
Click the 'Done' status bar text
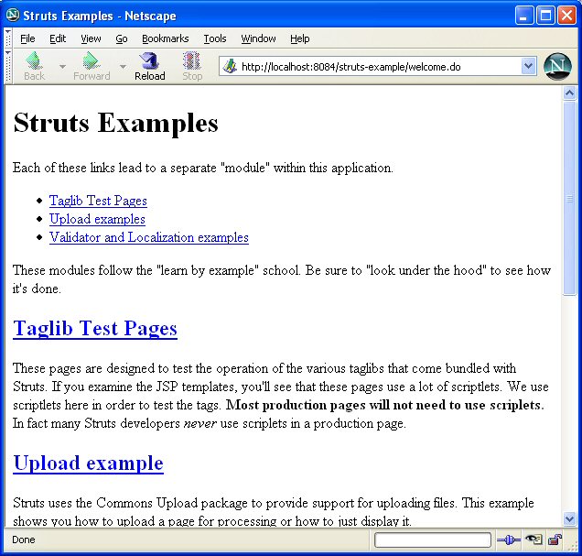pos(24,540)
